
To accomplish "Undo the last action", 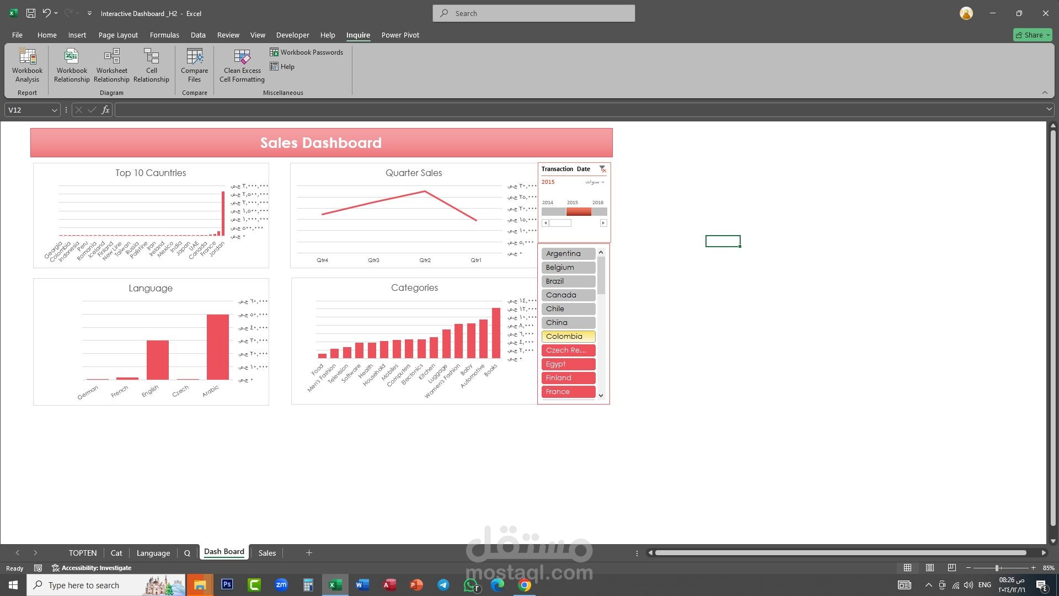I will click(46, 13).
